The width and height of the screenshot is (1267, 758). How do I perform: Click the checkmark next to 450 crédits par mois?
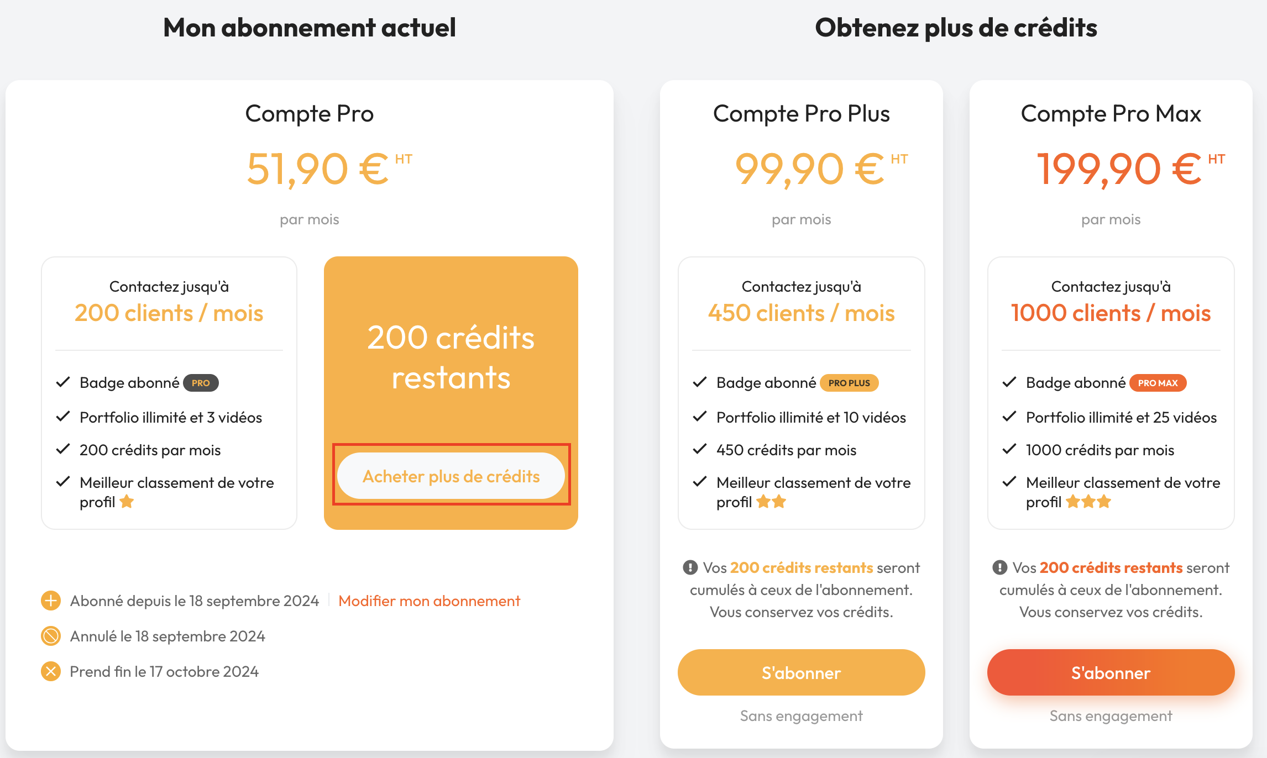pos(700,449)
